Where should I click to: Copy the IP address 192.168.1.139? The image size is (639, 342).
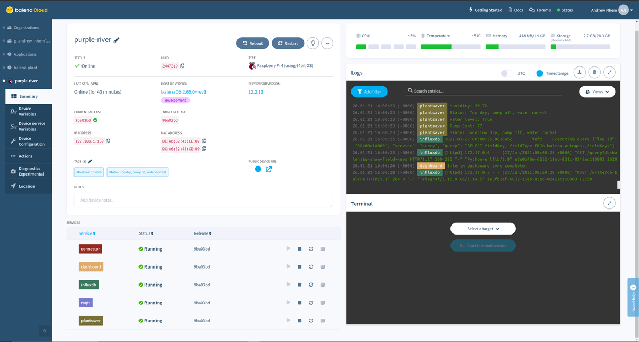pos(108,141)
